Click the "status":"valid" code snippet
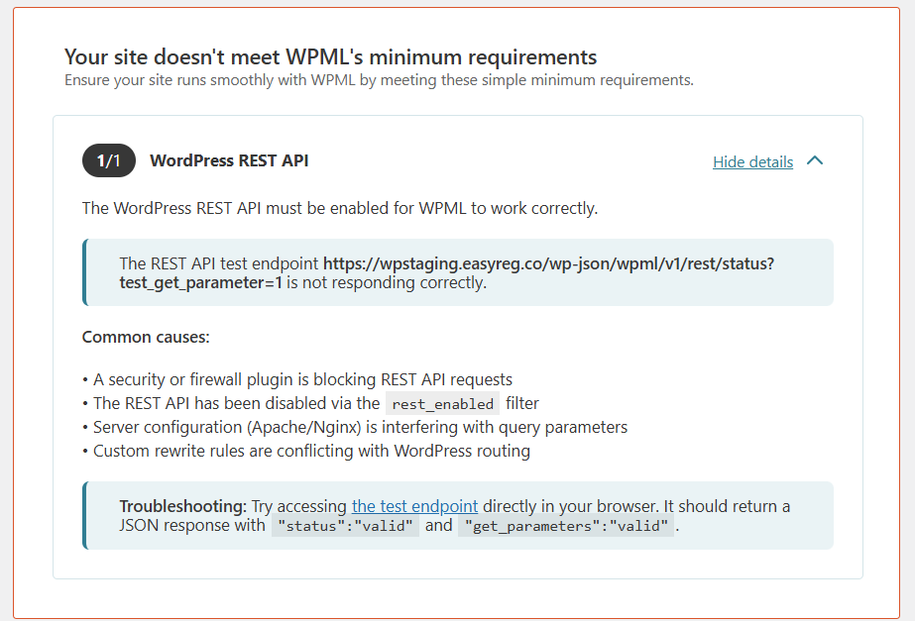Screen dimensions: 915x621 pos(345,526)
